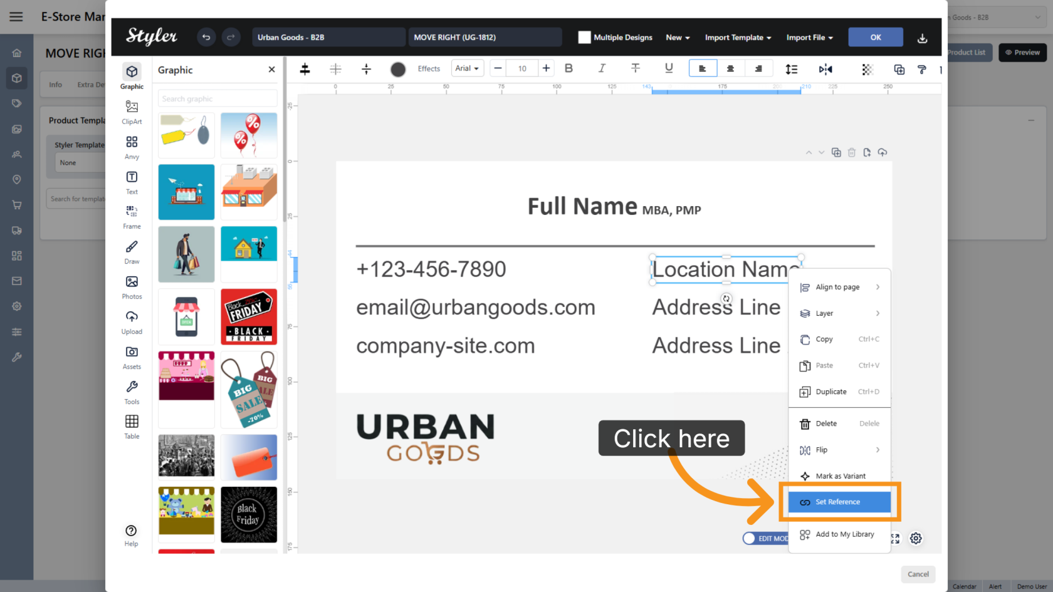The width and height of the screenshot is (1053, 592).
Task: Choose Mark as Variant in context menu
Action: (x=839, y=476)
